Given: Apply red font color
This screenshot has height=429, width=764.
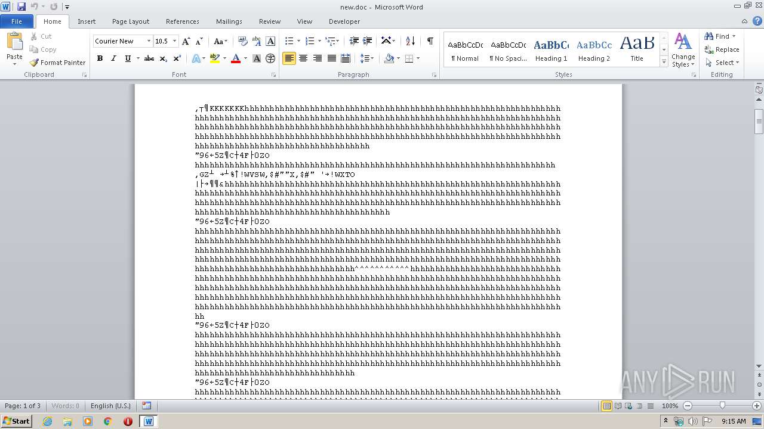Looking at the screenshot, I should 236,58.
